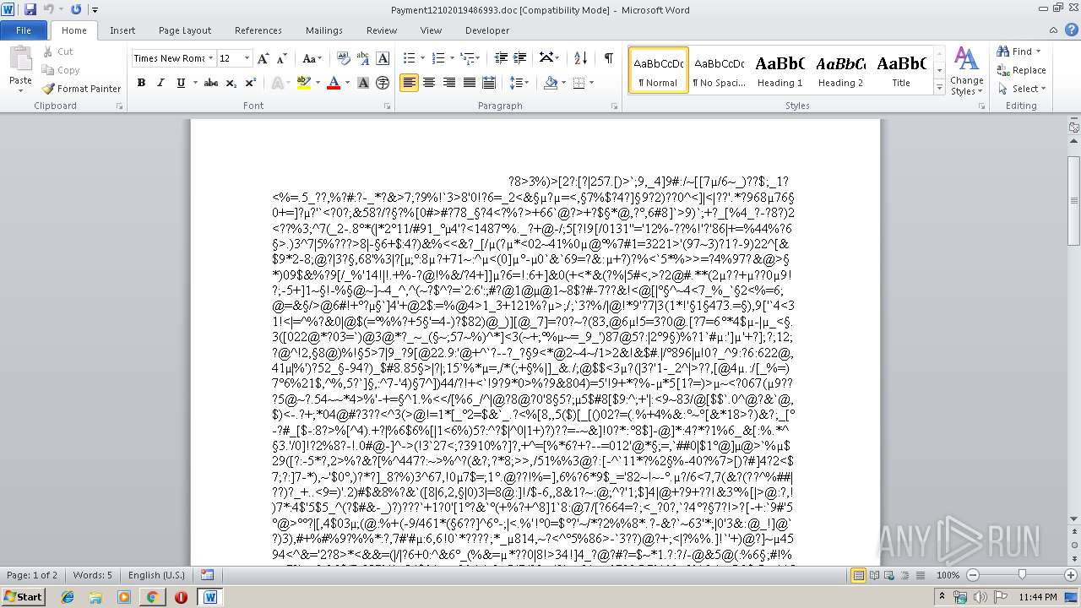Switch to the References tab
This screenshot has width=1081, height=608.
tap(258, 30)
